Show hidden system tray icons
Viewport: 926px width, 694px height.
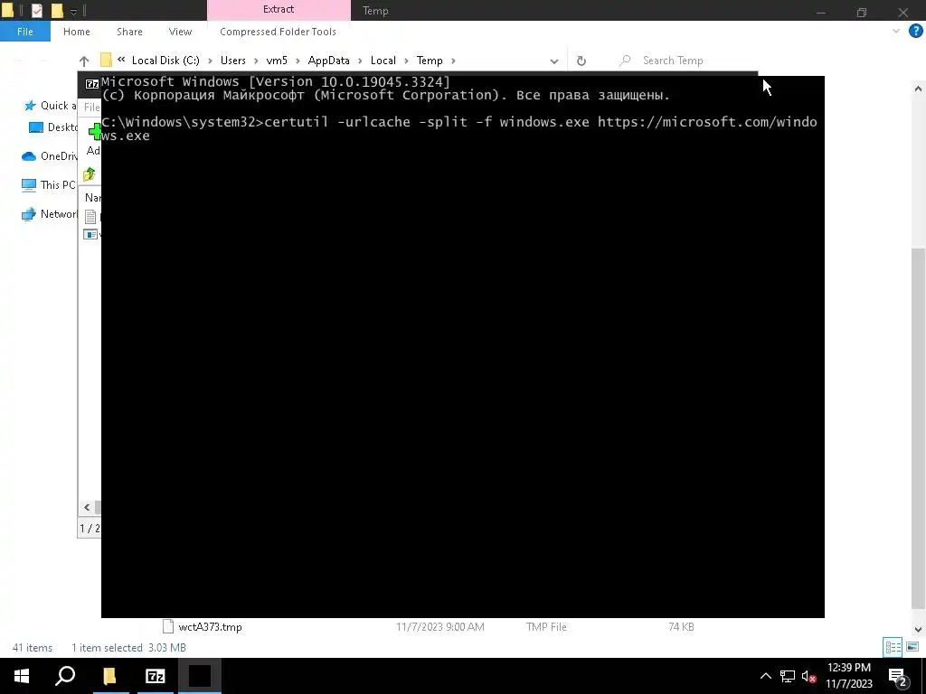coord(765,676)
